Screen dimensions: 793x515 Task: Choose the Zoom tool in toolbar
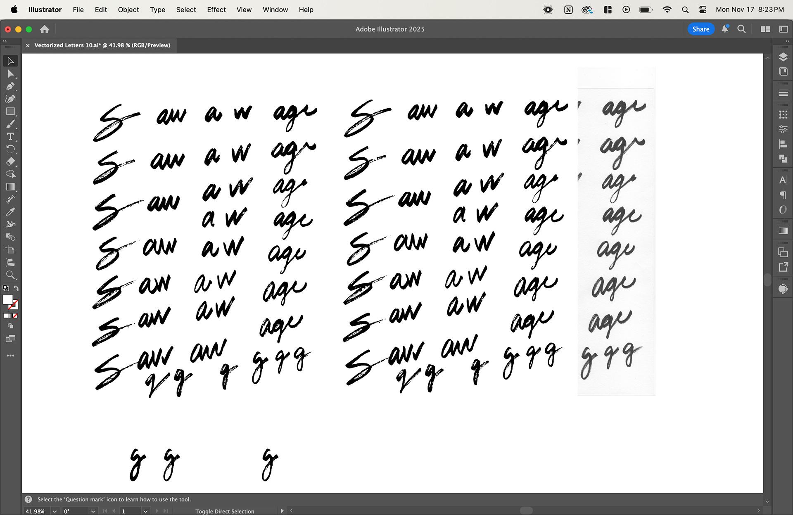(10, 275)
